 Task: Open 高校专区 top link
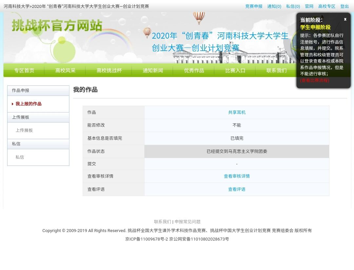(327, 6)
